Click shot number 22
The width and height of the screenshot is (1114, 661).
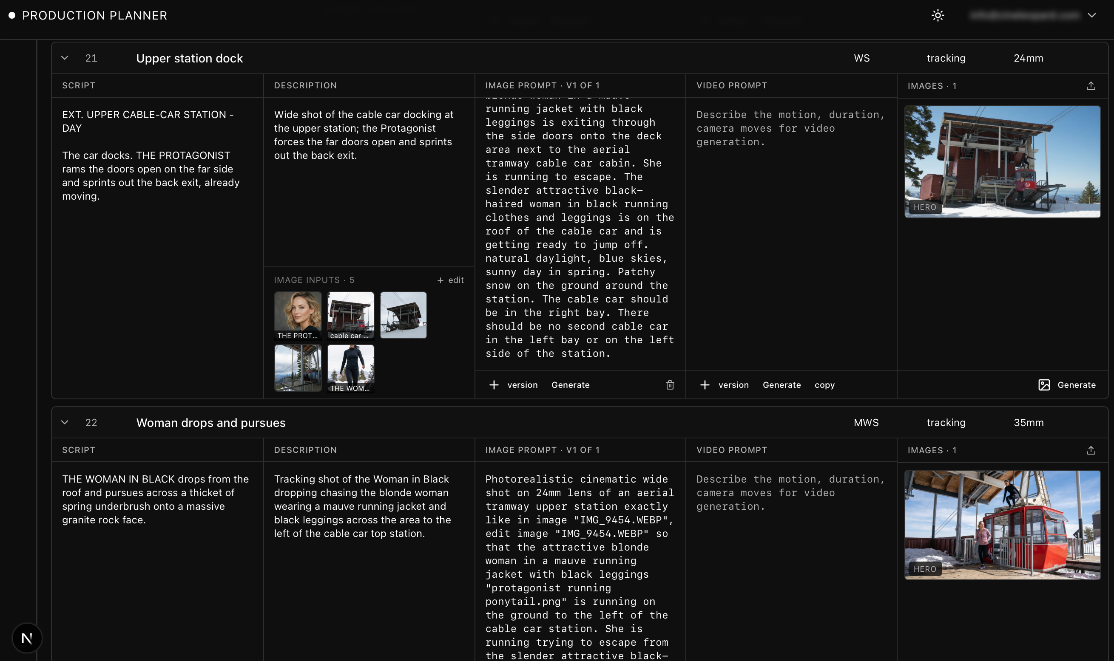[x=91, y=422]
